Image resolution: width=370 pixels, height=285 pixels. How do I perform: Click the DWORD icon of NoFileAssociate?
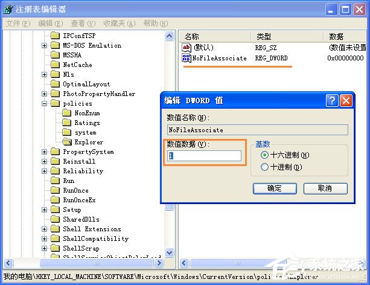click(186, 58)
